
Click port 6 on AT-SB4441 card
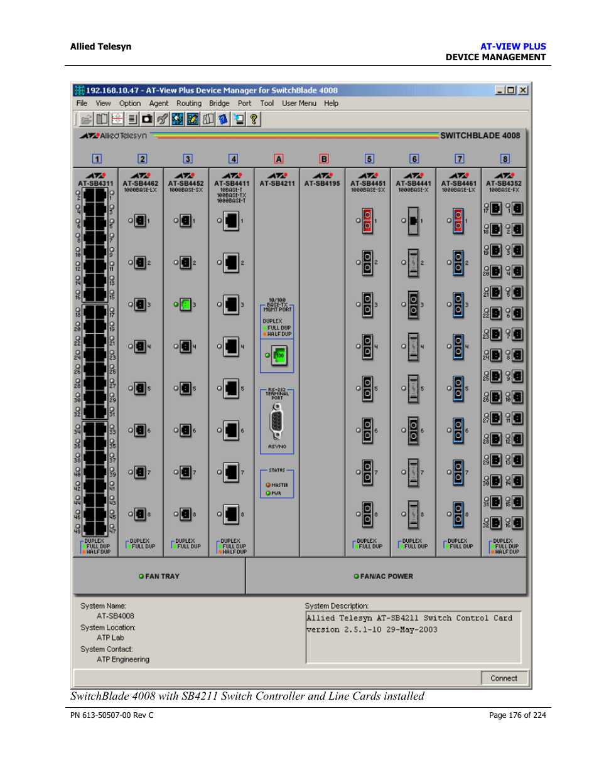click(x=413, y=430)
